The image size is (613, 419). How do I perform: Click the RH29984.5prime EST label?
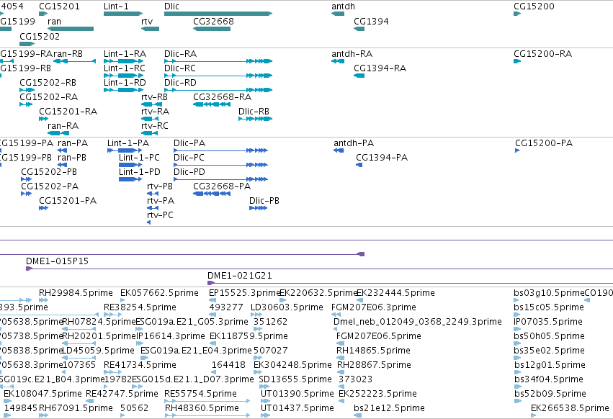[76, 293]
